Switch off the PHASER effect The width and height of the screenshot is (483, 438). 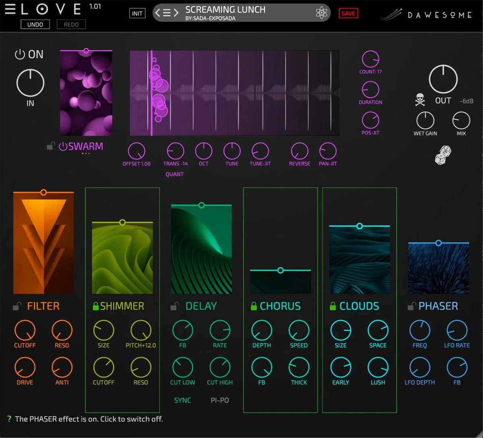pyautogui.click(x=439, y=306)
